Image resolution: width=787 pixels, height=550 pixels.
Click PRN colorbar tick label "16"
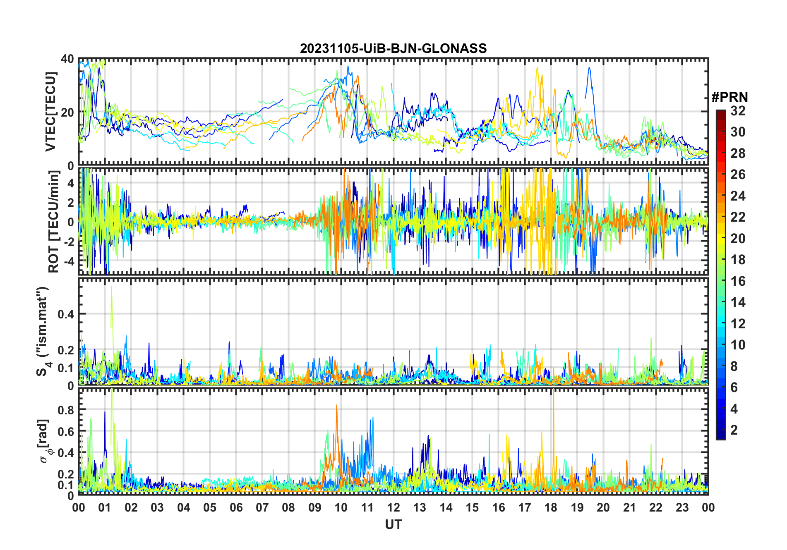coord(738,281)
